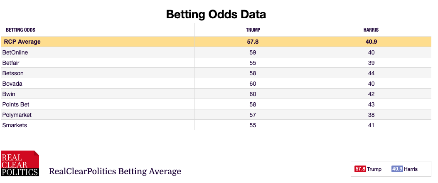The width and height of the screenshot is (438, 183).
Task: Select the BetOnline row label
Action: [x=15, y=52]
